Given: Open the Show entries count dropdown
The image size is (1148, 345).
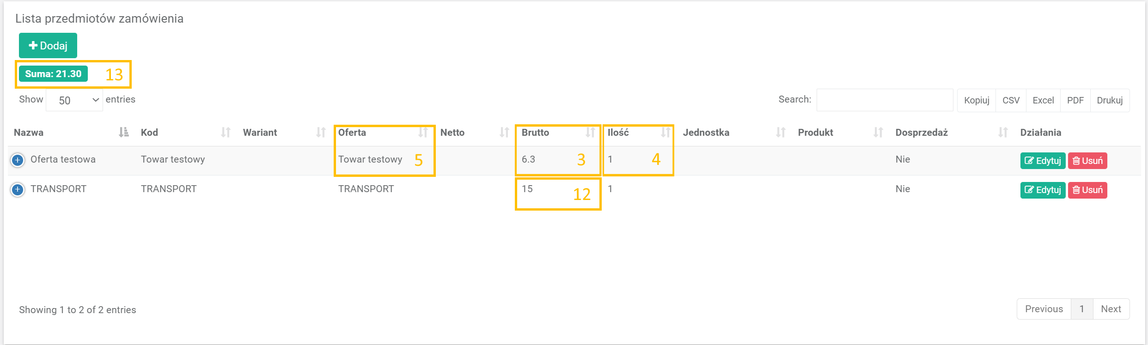Looking at the screenshot, I should pos(74,100).
